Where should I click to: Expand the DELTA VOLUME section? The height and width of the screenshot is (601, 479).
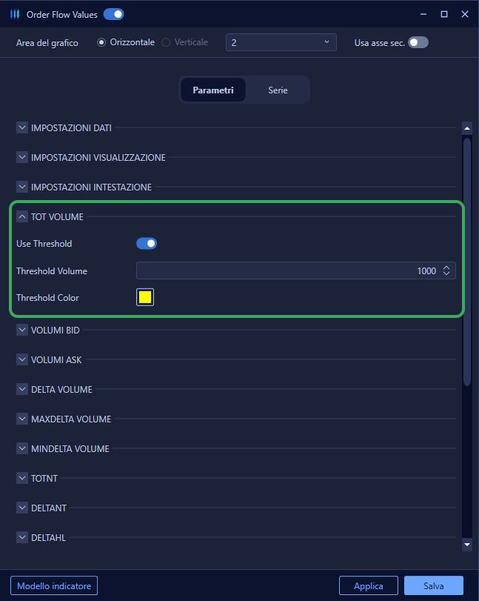pos(22,389)
